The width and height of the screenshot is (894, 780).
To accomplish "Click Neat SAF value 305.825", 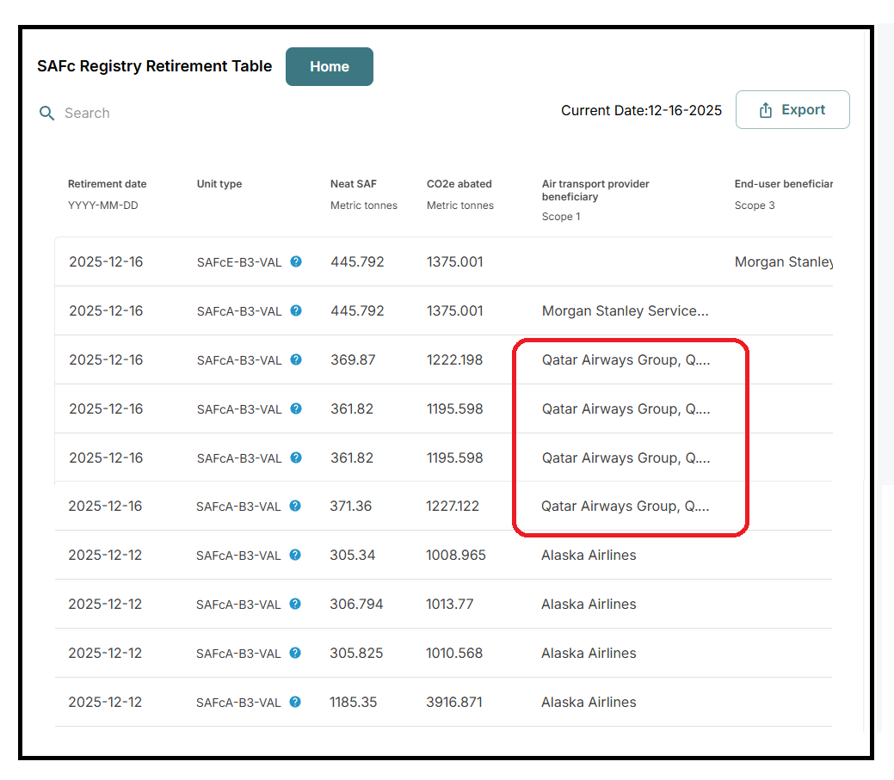I will pos(356,653).
